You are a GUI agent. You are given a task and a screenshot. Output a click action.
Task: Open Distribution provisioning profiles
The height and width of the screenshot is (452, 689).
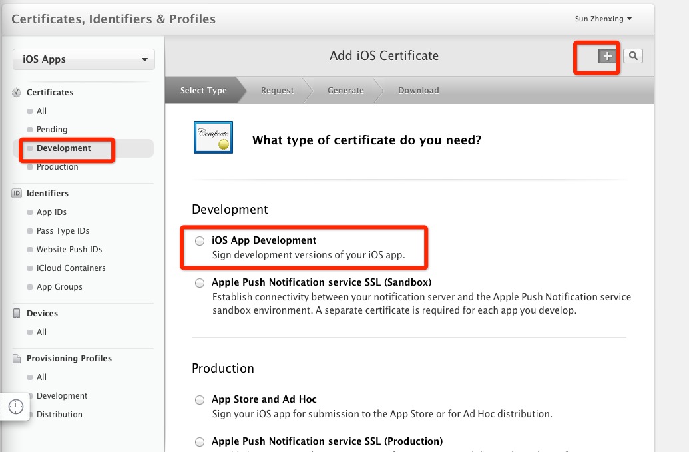59,415
